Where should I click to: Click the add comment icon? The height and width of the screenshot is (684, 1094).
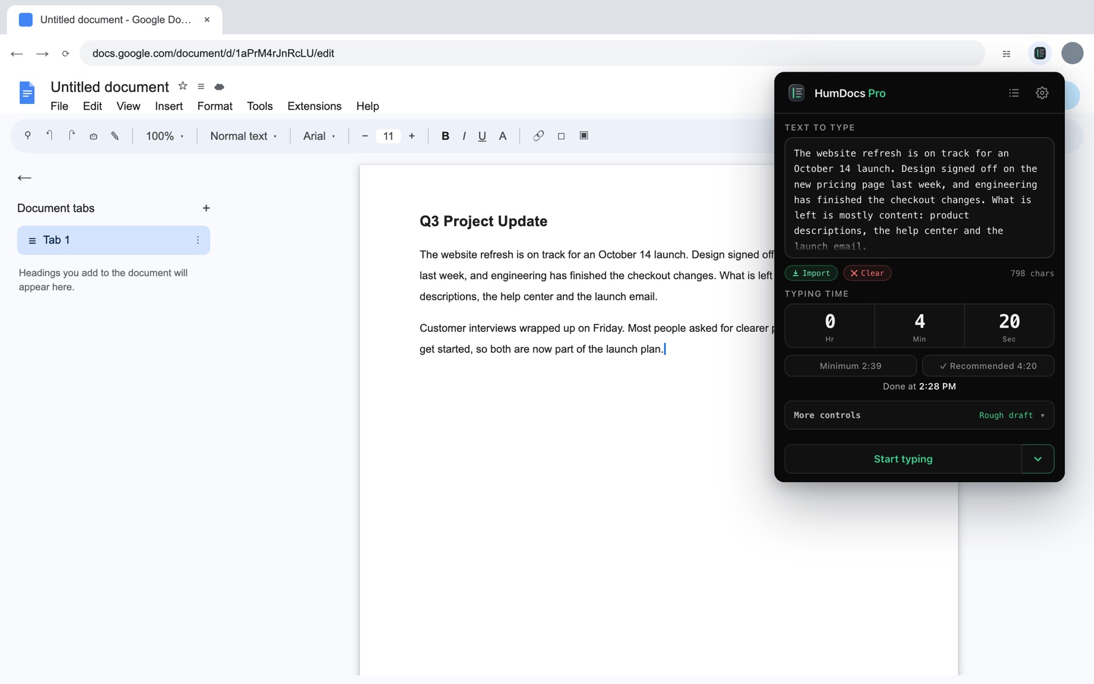(561, 136)
